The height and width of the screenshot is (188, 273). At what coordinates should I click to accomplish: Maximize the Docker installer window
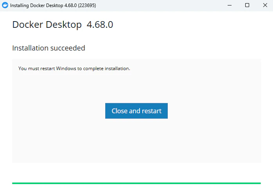click(x=247, y=5)
